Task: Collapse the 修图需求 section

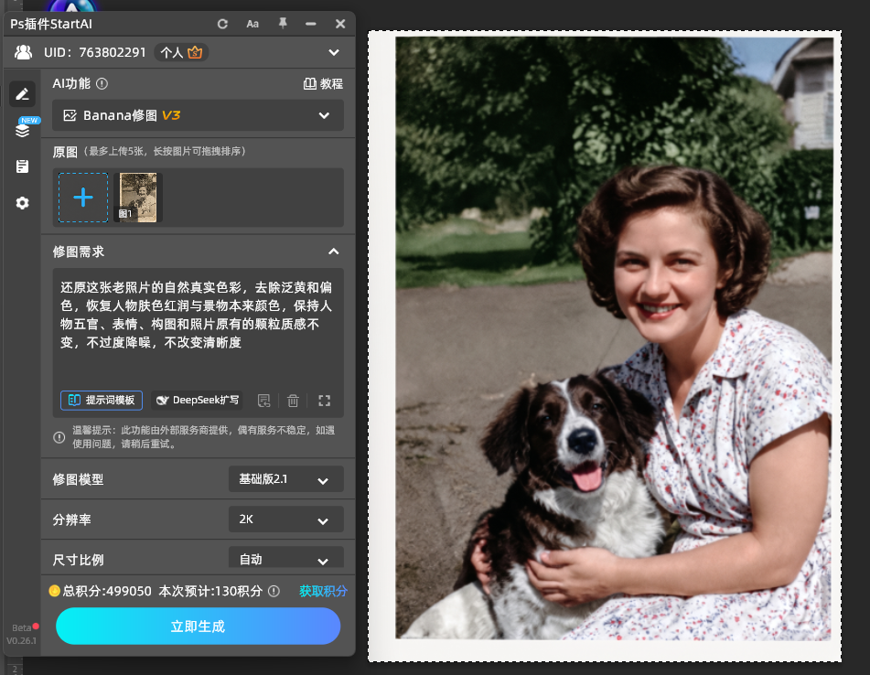Action: [334, 252]
